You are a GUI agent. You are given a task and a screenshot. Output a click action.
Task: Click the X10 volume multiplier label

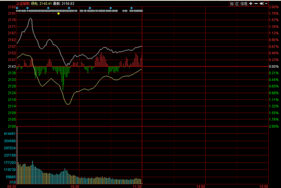pos(12,182)
